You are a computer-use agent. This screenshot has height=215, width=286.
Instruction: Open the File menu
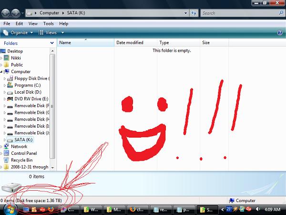click(x=7, y=23)
